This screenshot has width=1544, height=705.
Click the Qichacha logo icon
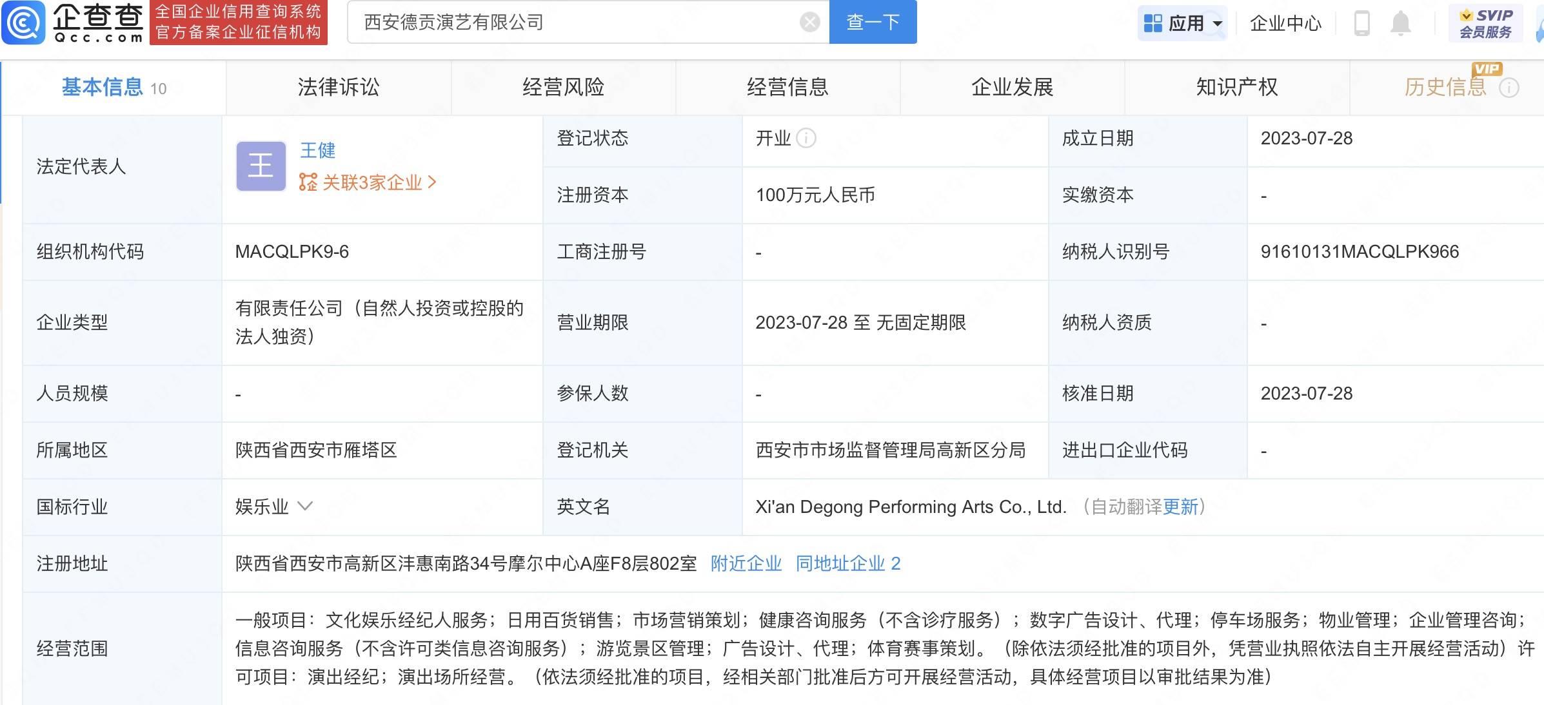pos(24,23)
